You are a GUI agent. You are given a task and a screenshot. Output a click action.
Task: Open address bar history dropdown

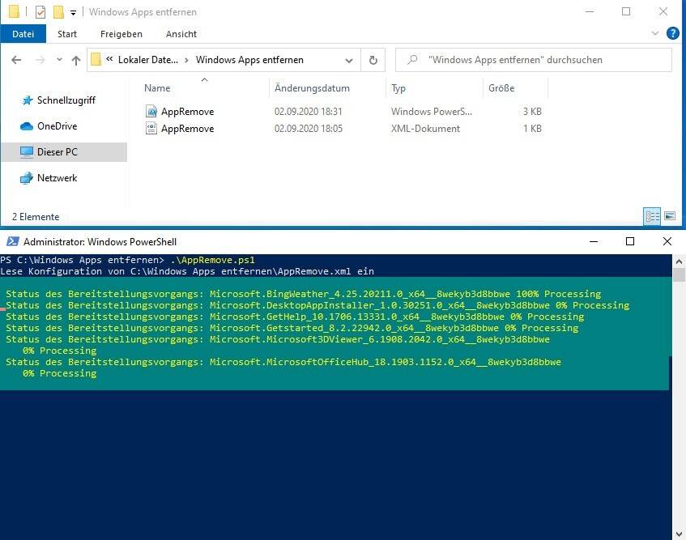tap(349, 60)
